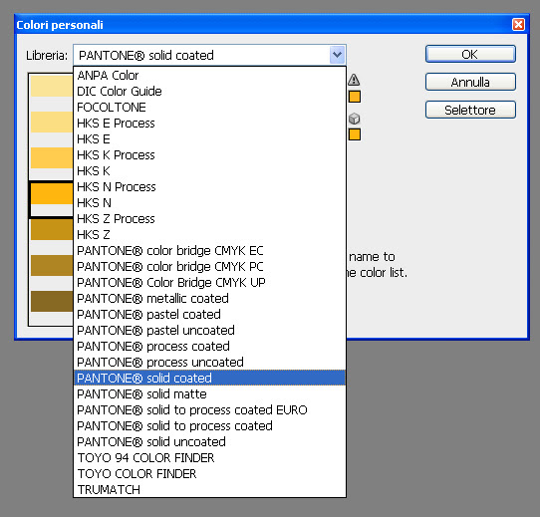540x517 pixels.
Task: Select PANTONE solid uncoated library
Action: [209, 441]
